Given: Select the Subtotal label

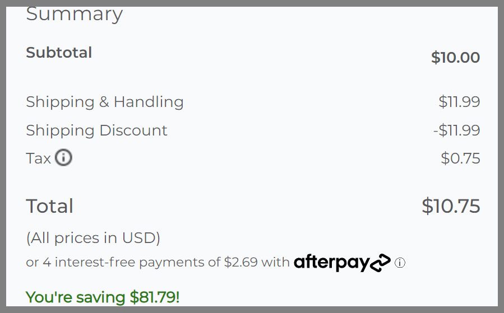Looking at the screenshot, I should click(x=59, y=53).
